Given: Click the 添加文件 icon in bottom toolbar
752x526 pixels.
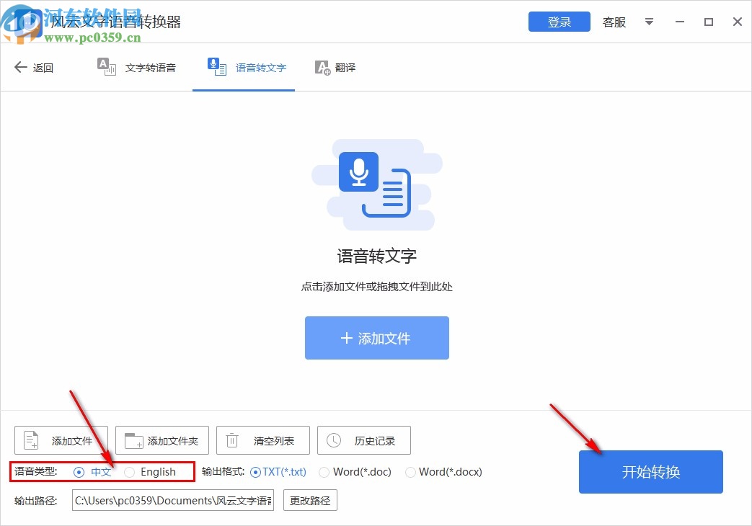Looking at the screenshot, I should click(30, 440).
